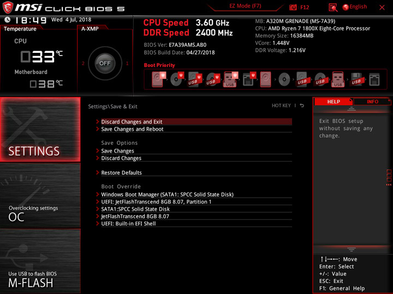Click the HOT KEY label
393x294 pixels.
coord(281,106)
